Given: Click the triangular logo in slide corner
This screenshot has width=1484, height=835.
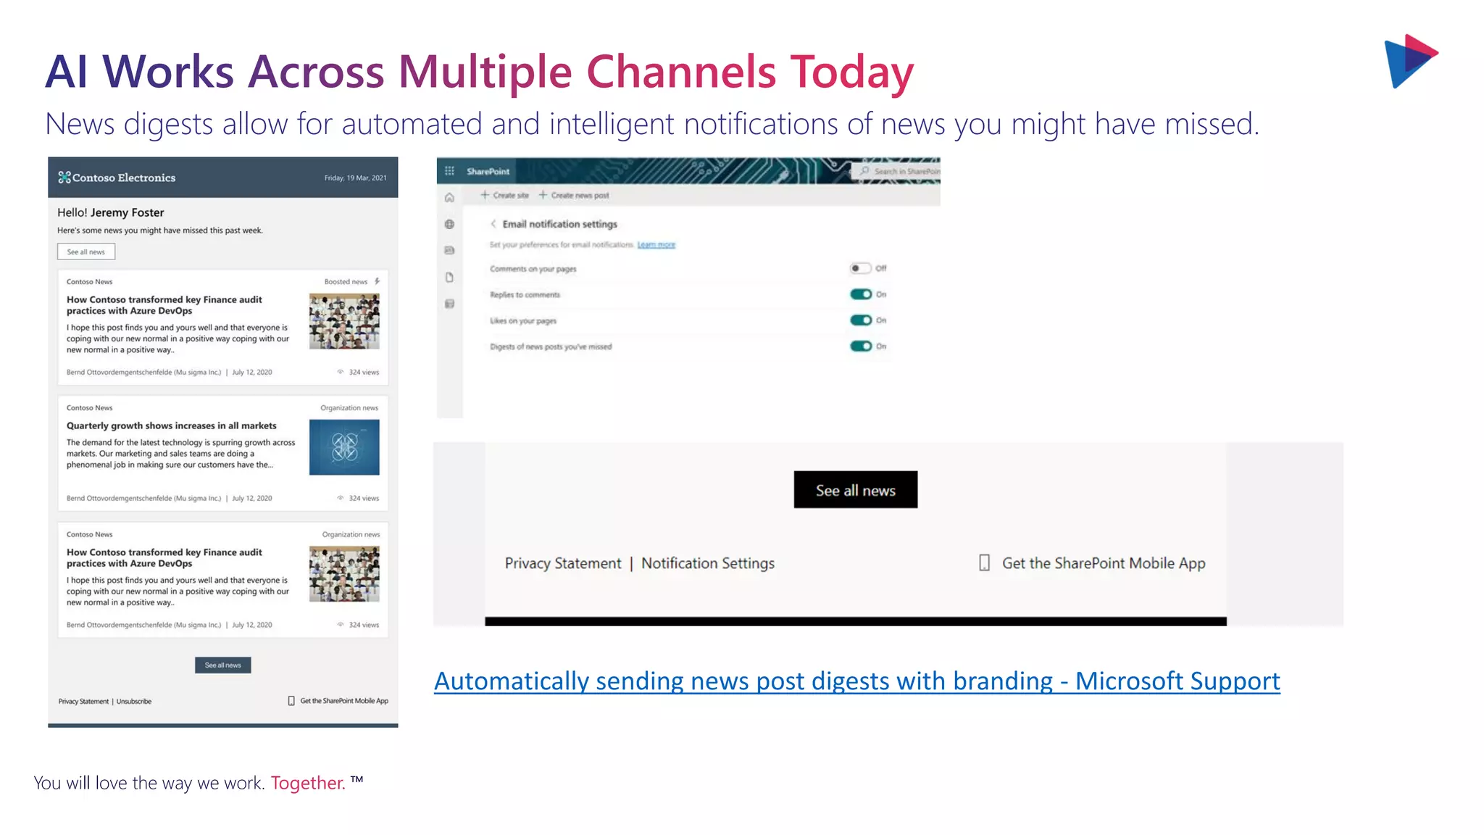Looking at the screenshot, I should tap(1410, 61).
